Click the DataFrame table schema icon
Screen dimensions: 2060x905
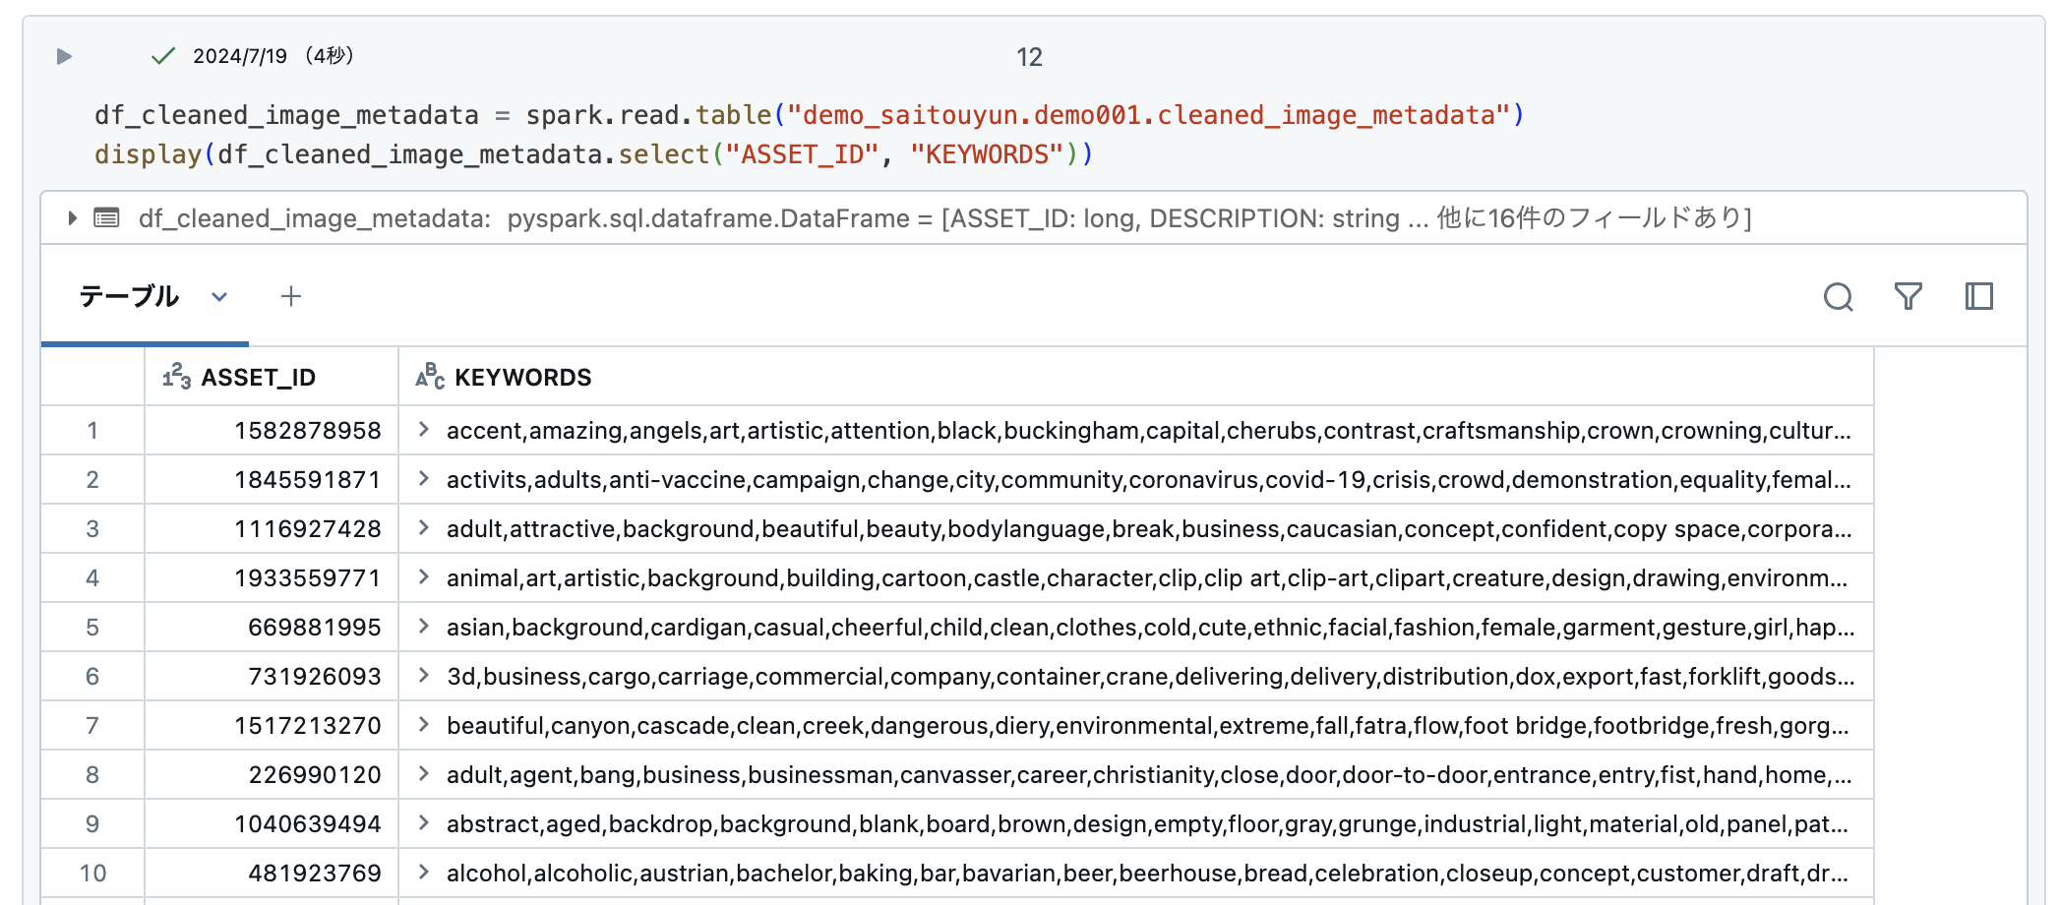(106, 217)
